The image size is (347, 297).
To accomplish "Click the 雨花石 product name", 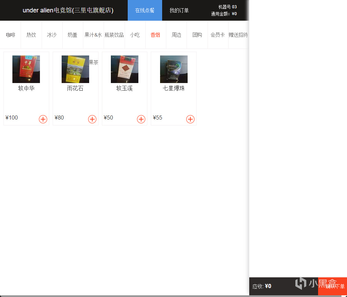I will coord(75,88).
